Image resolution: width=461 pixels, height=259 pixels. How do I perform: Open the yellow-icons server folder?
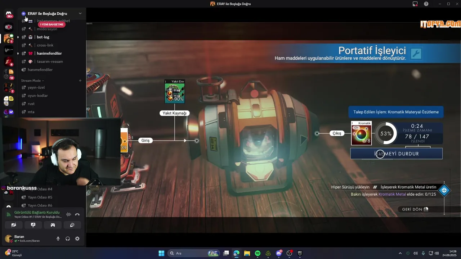tap(9, 100)
